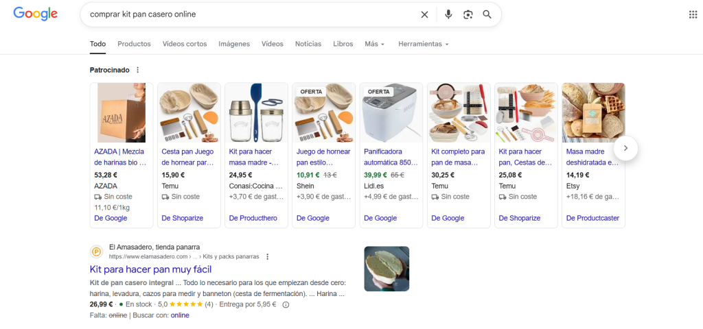Switch to the Productos tab
Viewport: 703px width, 329px height.
(x=134, y=44)
